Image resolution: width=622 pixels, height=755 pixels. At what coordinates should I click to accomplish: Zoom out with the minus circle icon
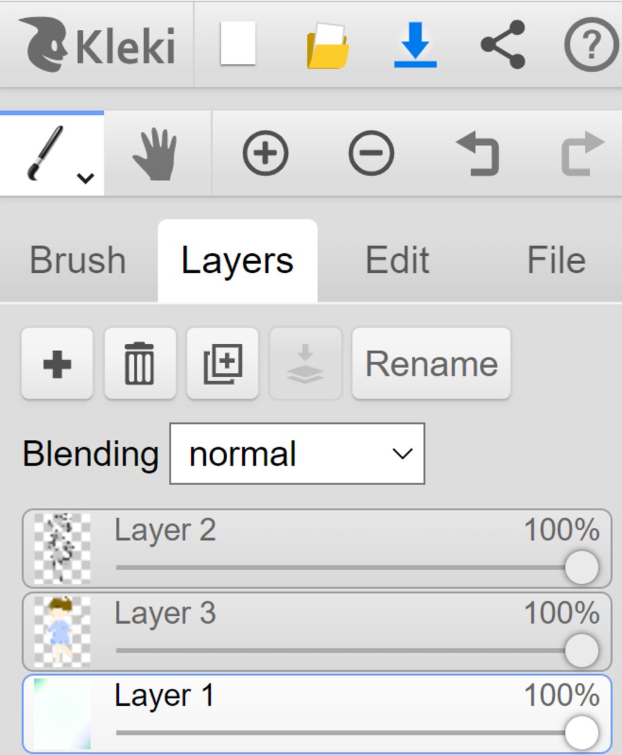[371, 153]
